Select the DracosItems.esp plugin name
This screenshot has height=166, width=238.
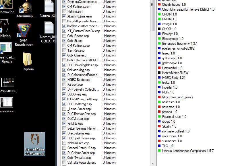(x=79, y=133)
